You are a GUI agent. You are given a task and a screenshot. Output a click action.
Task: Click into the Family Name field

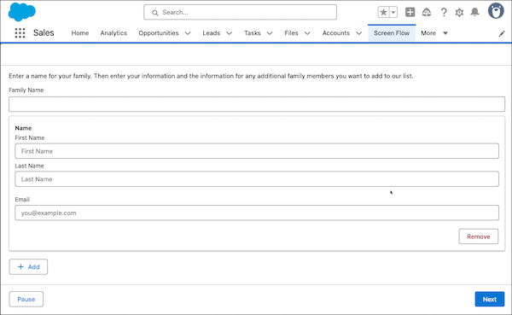pos(257,104)
